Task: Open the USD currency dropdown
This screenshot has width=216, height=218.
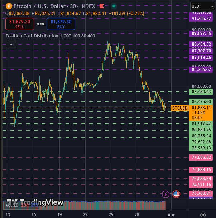Action: click(202, 6)
